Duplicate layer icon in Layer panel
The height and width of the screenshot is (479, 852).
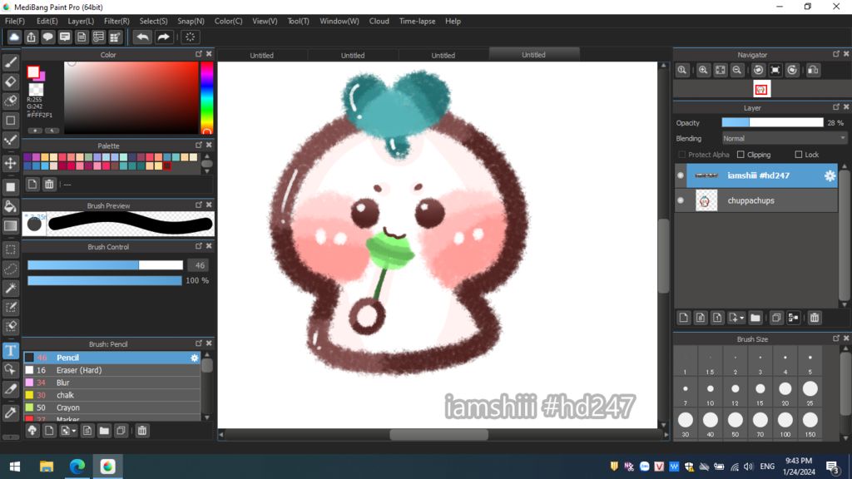[x=776, y=318]
